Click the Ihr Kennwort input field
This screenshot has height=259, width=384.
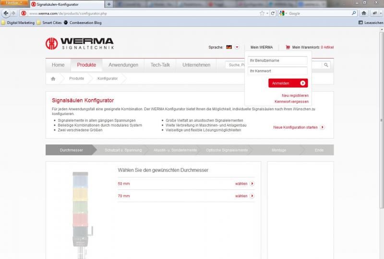277,71
